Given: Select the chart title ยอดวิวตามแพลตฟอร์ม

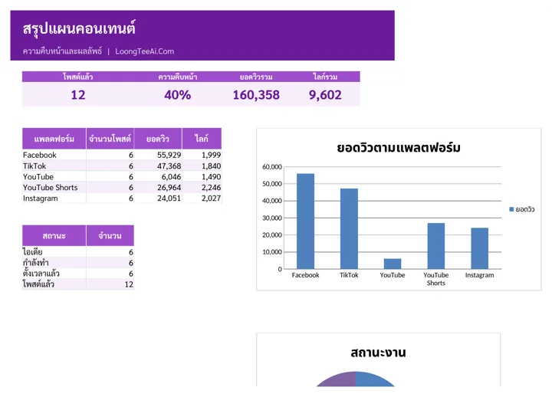Looking at the screenshot, I should (x=399, y=147).
